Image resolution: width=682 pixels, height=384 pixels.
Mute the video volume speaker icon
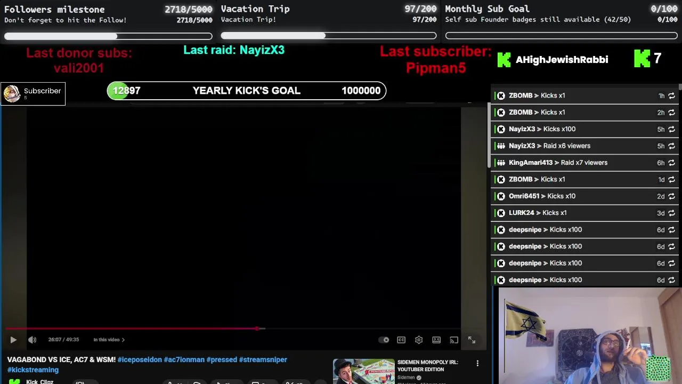32,340
